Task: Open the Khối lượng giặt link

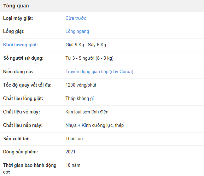Action: pyautogui.click(x=21, y=45)
